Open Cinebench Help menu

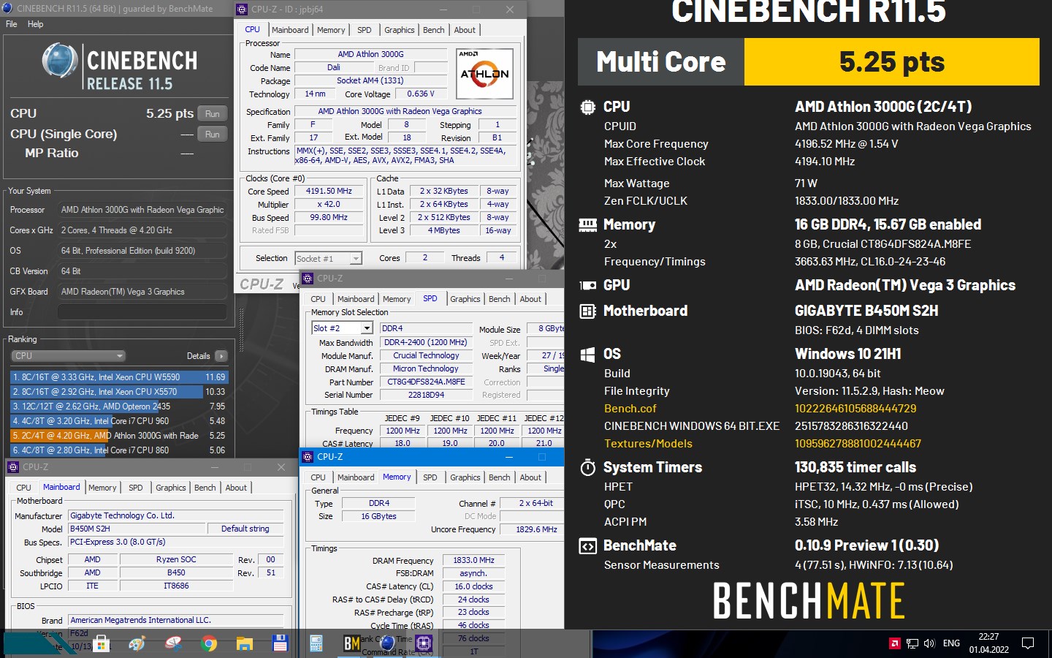(35, 24)
